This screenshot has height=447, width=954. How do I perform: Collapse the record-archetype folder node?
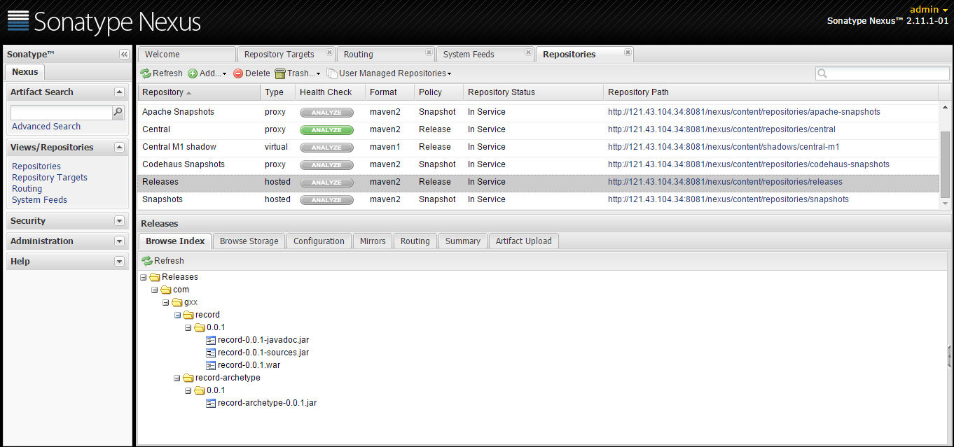pyautogui.click(x=177, y=378)
